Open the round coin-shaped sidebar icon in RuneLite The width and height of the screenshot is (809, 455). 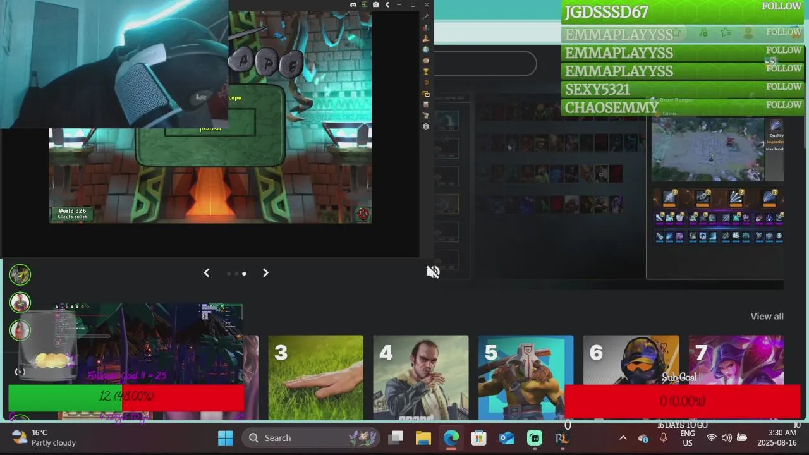(x=426, y=61)
